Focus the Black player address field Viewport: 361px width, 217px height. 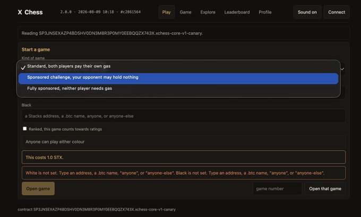tap(184, 116)
